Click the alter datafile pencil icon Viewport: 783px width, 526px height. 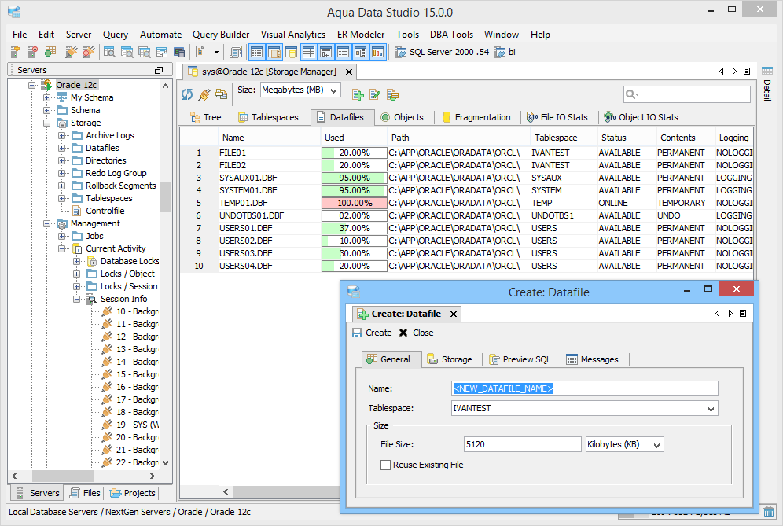(375, 94)
